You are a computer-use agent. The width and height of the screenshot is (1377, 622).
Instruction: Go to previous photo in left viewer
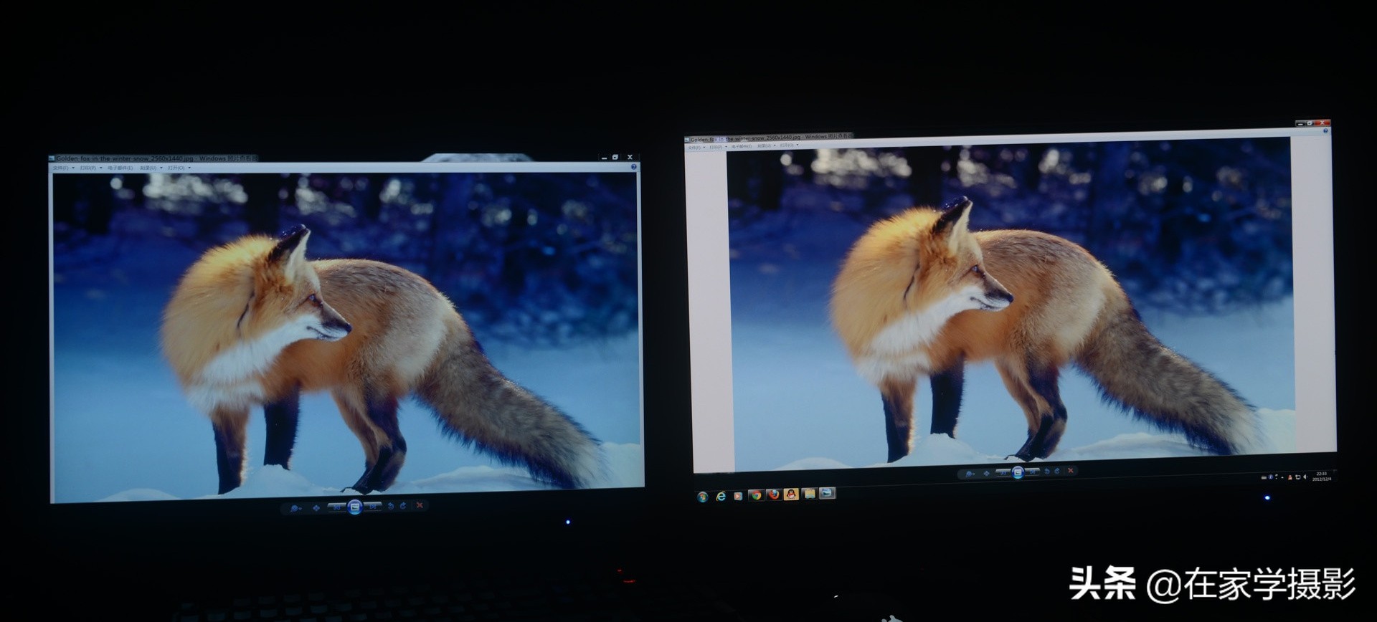point(336,507)
